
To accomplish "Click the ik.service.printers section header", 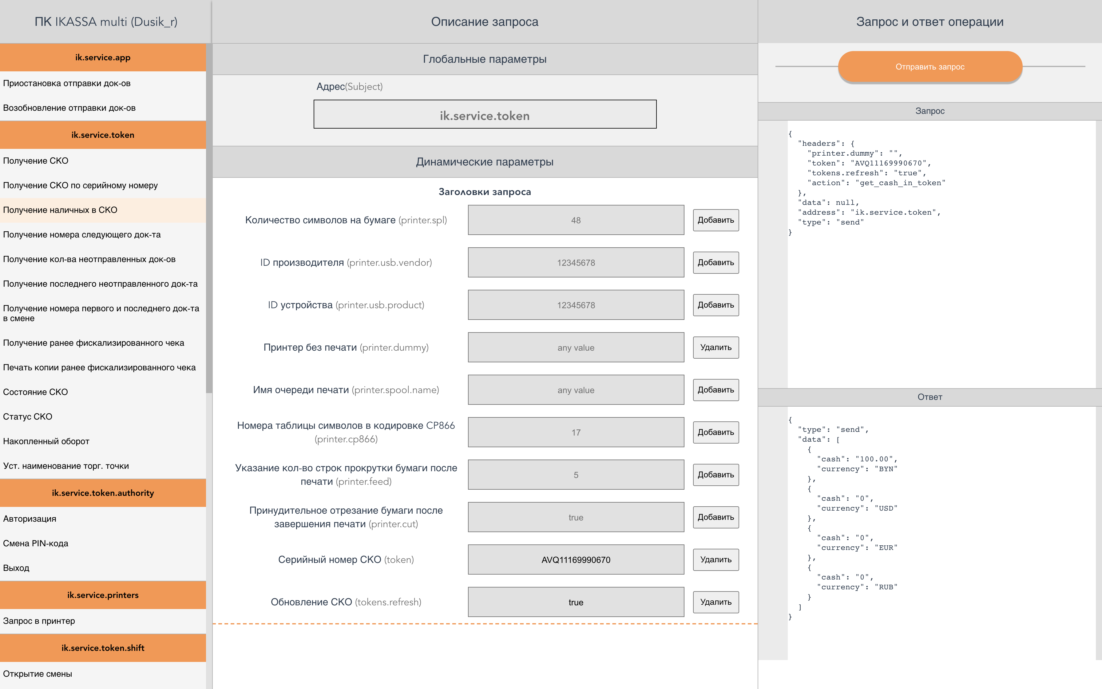I will pyautogui.click(x=103, y=595).
